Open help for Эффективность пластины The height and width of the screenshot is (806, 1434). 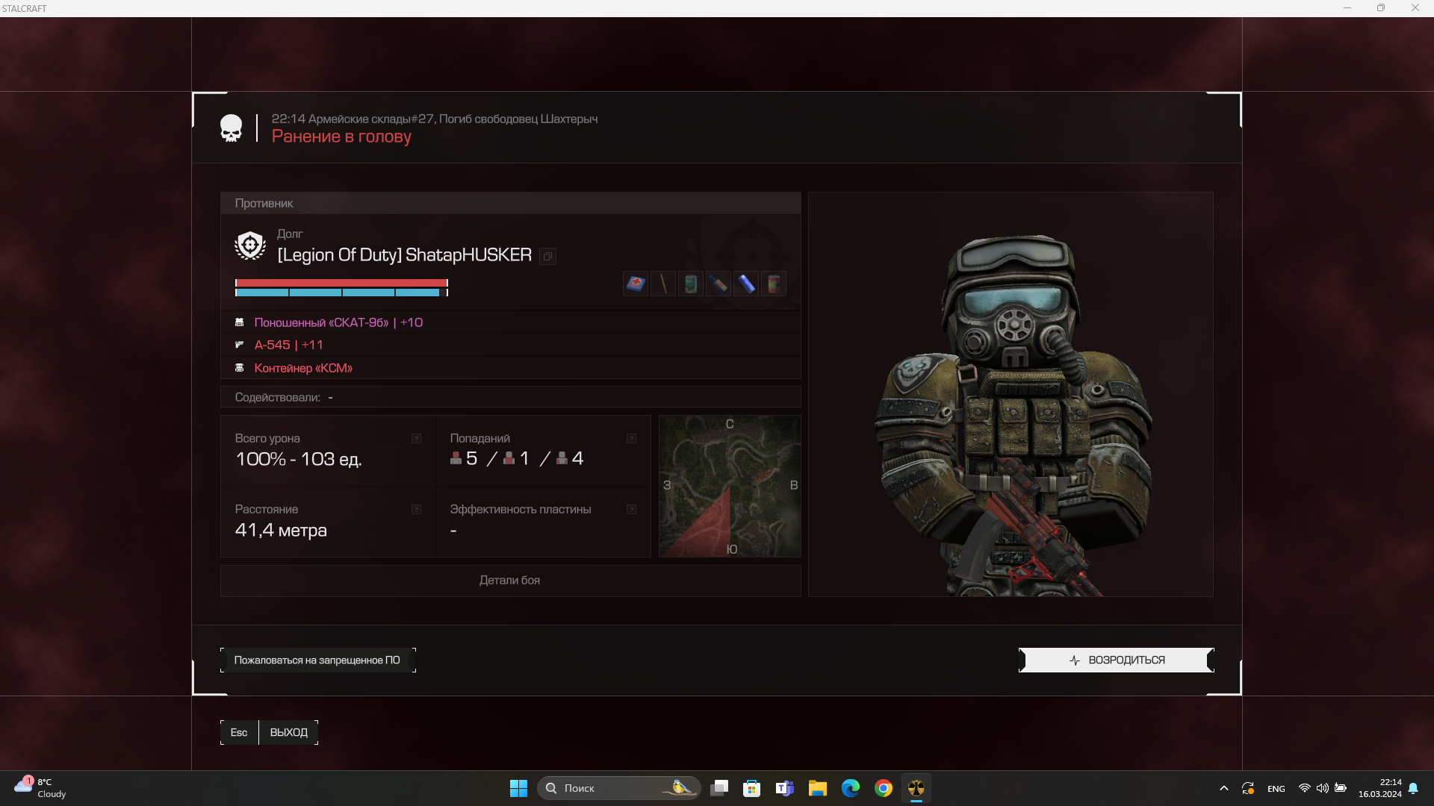coord(631,510)
